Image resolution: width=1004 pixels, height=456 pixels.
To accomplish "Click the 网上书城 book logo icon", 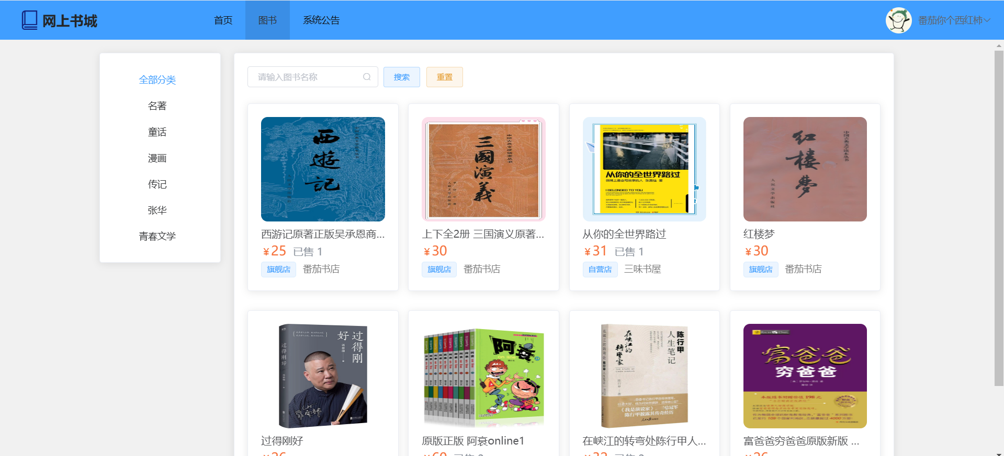I will pos(29,20).
